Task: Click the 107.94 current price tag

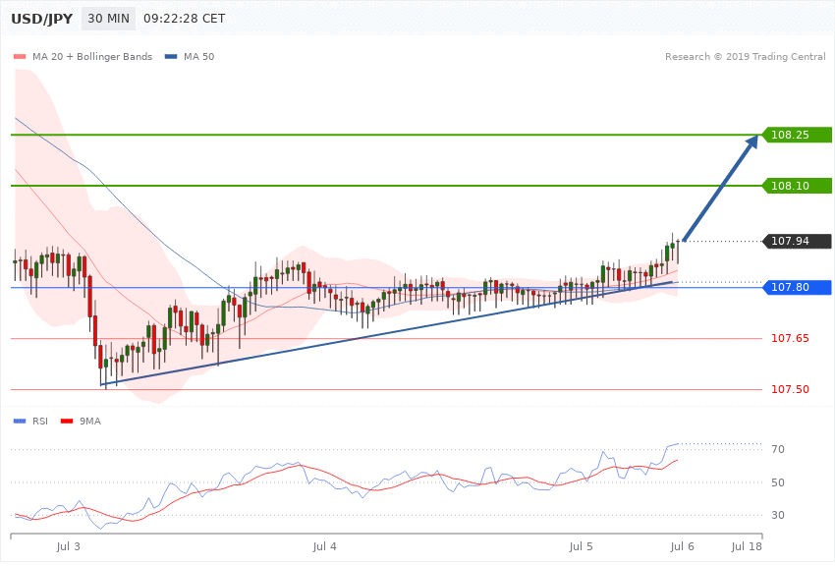Action: [798, 241]
